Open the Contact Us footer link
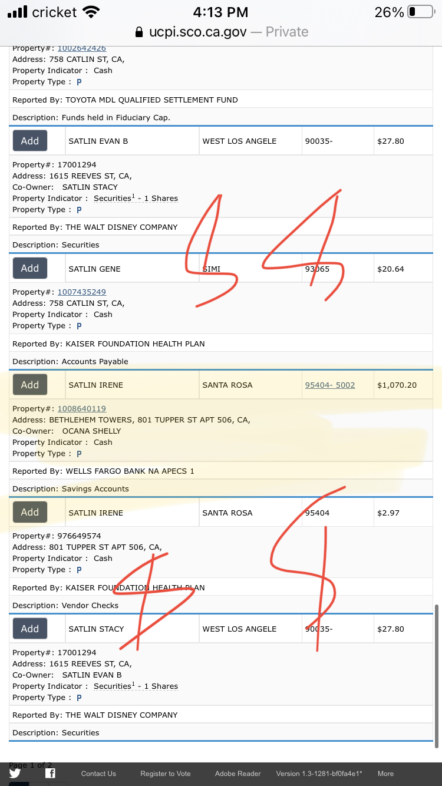The width and height of the screenshot is (442, 786). [x=98, y=774]
